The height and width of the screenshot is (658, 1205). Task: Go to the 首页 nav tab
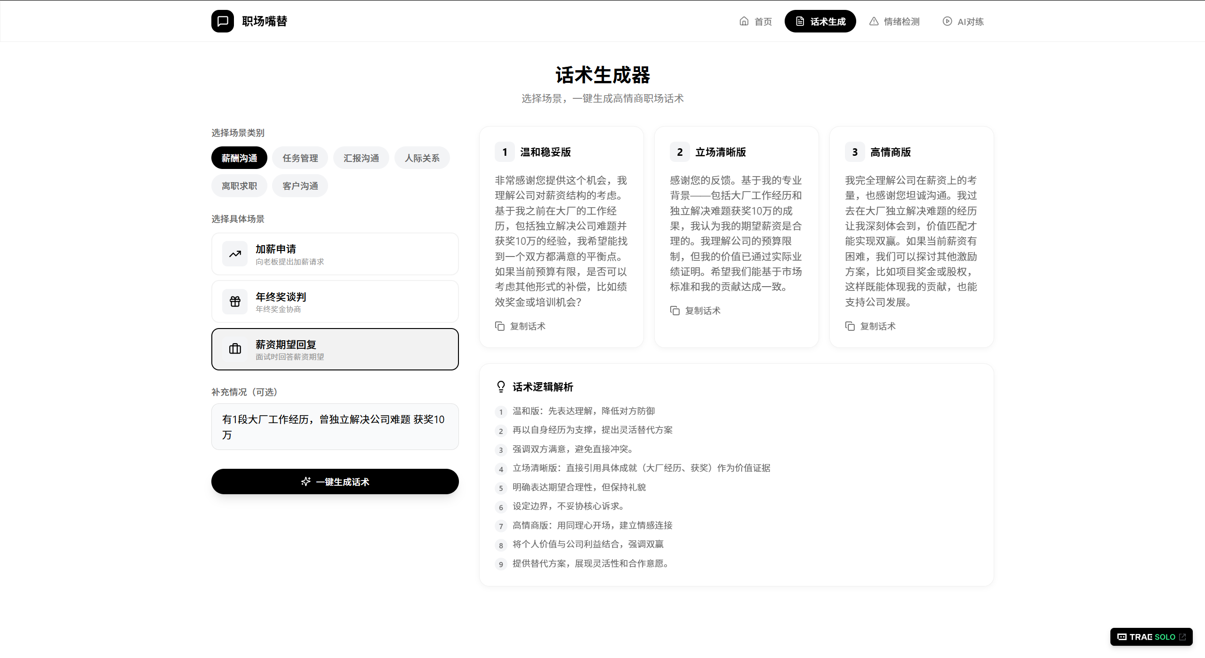(x=755, y=22)
